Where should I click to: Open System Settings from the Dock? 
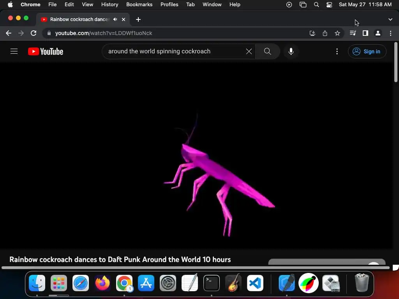point(168,283)
